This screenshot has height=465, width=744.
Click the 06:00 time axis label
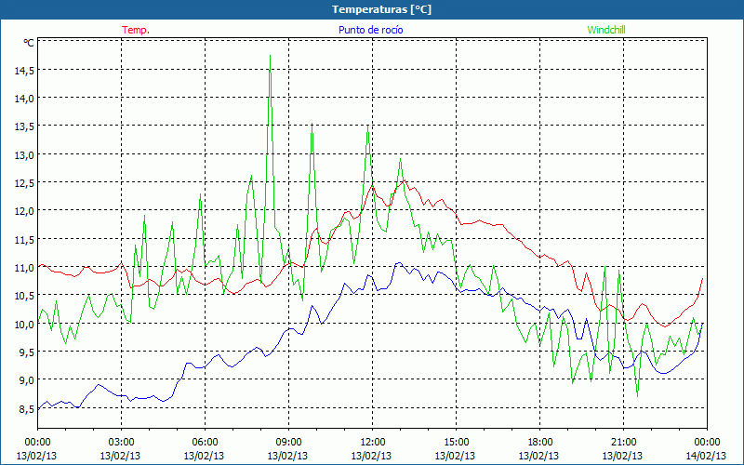[x=205, y=442]
